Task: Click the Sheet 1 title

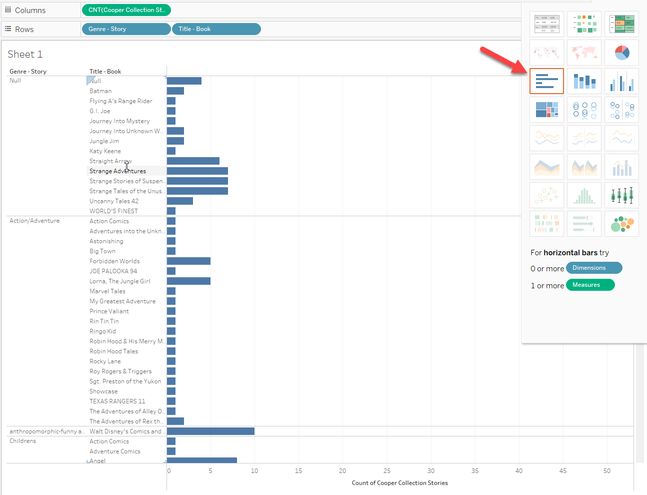Action: click(25, 54)
